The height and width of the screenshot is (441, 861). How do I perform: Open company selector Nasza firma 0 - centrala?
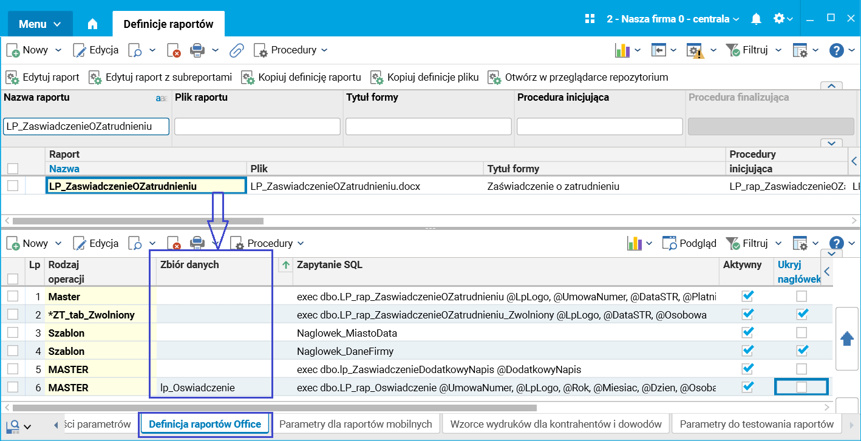pos(673,19)
